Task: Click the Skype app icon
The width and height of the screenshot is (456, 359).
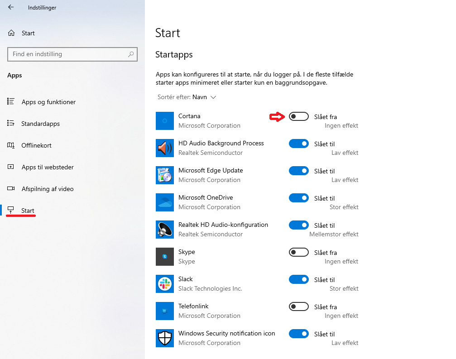Action: (x=164, y=256)
